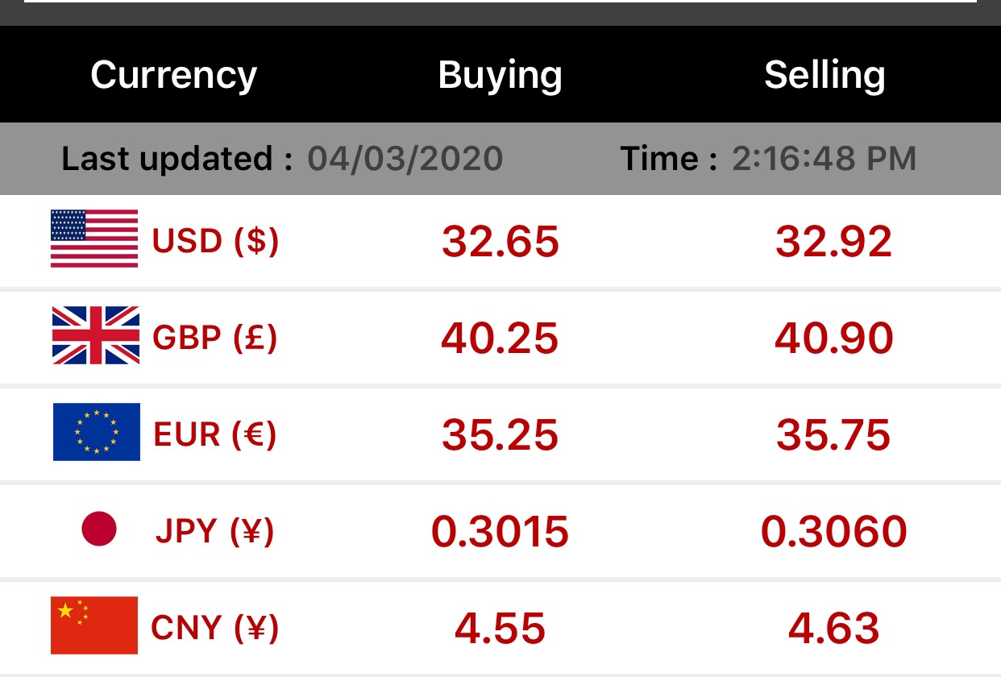Select the Selling column header
The height and width of the screenshot is (677, 1001).
pos(824,75)
